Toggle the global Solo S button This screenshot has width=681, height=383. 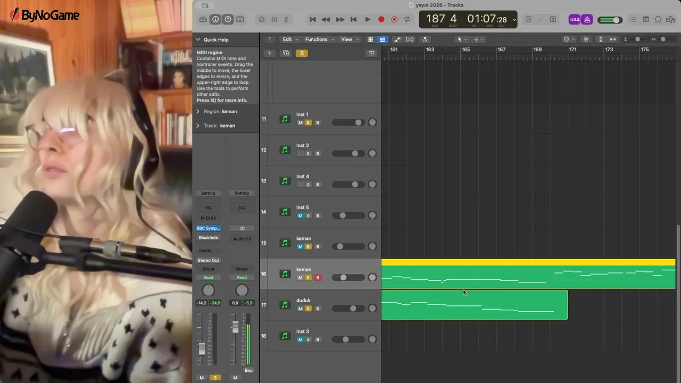coord(302,53)
